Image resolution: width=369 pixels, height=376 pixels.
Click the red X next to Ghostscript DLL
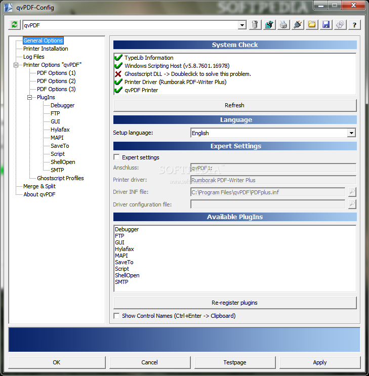coord(118,74)
